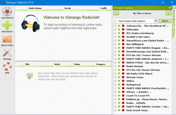Record Only Greek Music station
176x115 pixels.
(123, 110)
